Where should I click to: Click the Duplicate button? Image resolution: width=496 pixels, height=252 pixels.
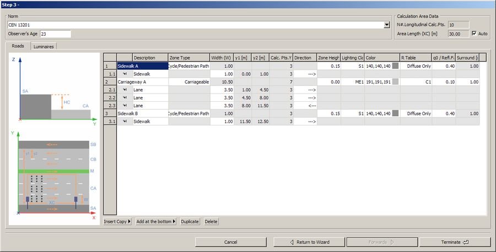tap(190, 221)
